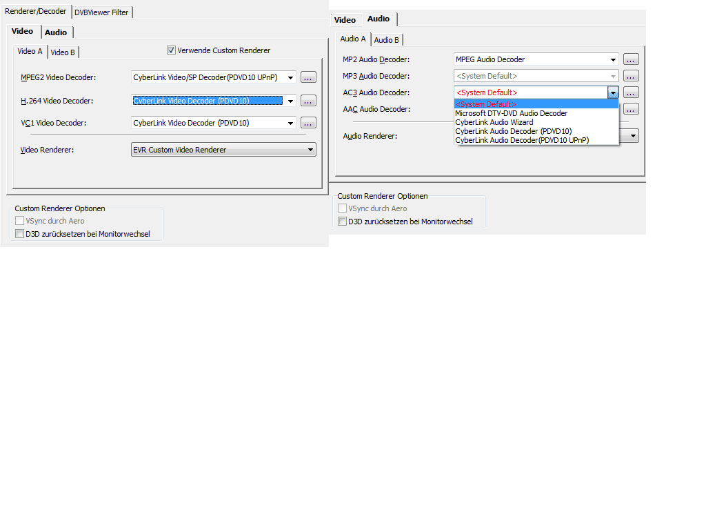Choose CyberLink Audio Decoder (PDVD10)
This screenshot has height=530, width=706.
[536, 131]
